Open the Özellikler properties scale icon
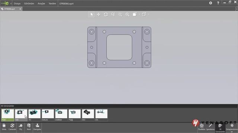The width and height of the screenshot is (238, 133). (x=202, y=127)
